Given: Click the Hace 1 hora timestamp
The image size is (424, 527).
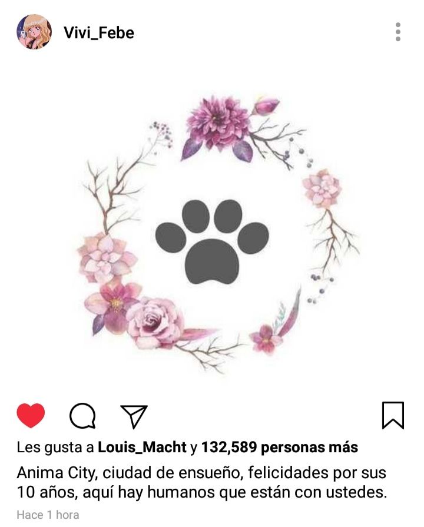Looking at the screenshot, I should click(48, 515).
